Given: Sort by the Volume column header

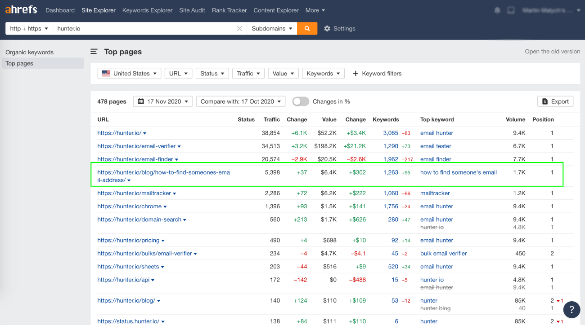Looking at the screenshot, I should tap(515, 119).
